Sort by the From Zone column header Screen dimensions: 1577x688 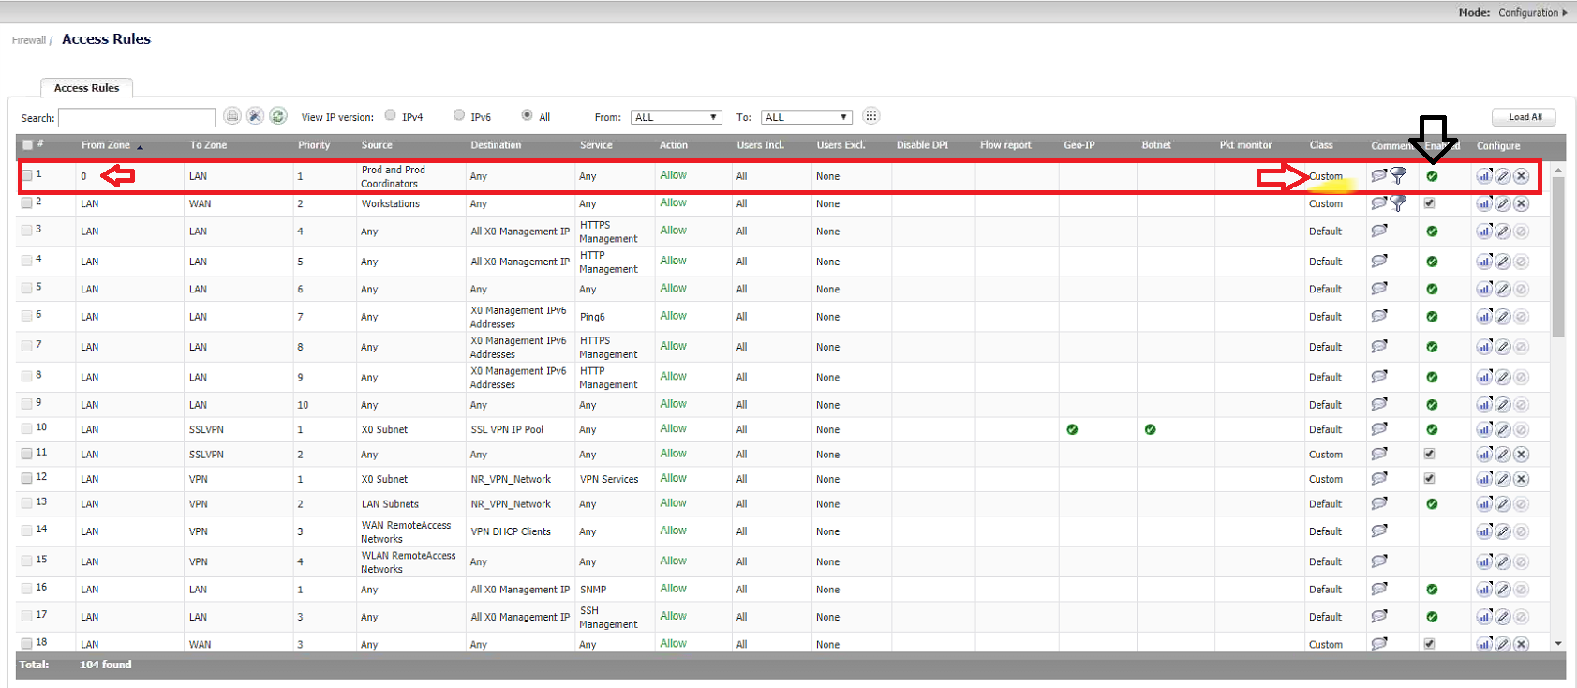(x=105, y=145)
